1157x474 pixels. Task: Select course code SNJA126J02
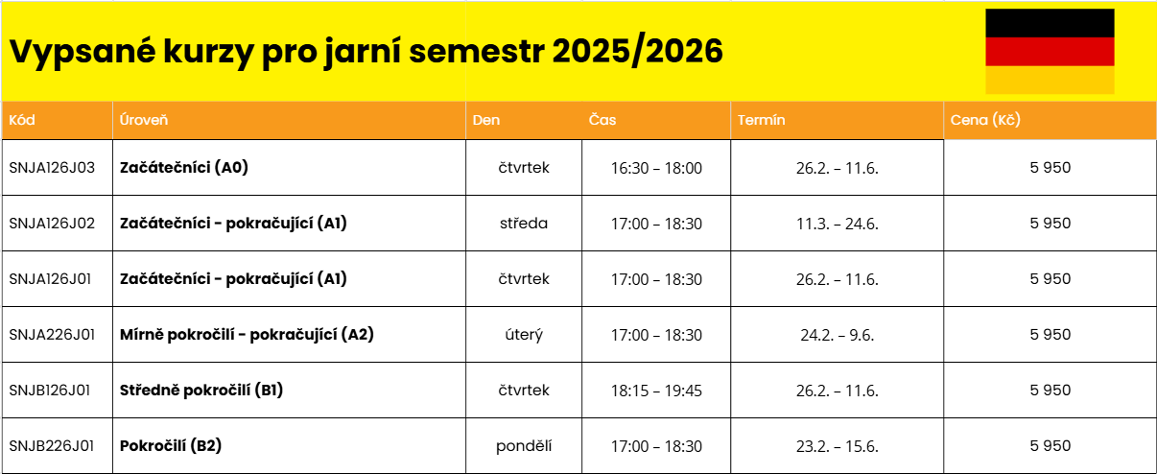click(x=52, y=224)
